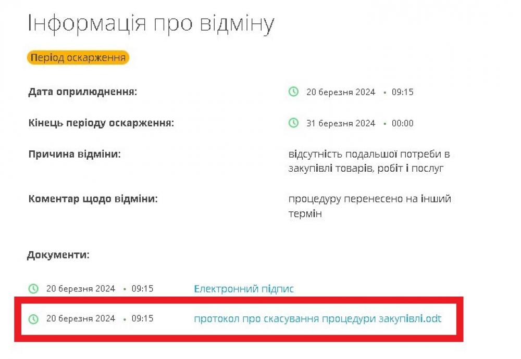Open the Електронний підпис document link

pyautogui.click(x=244, y=289)
